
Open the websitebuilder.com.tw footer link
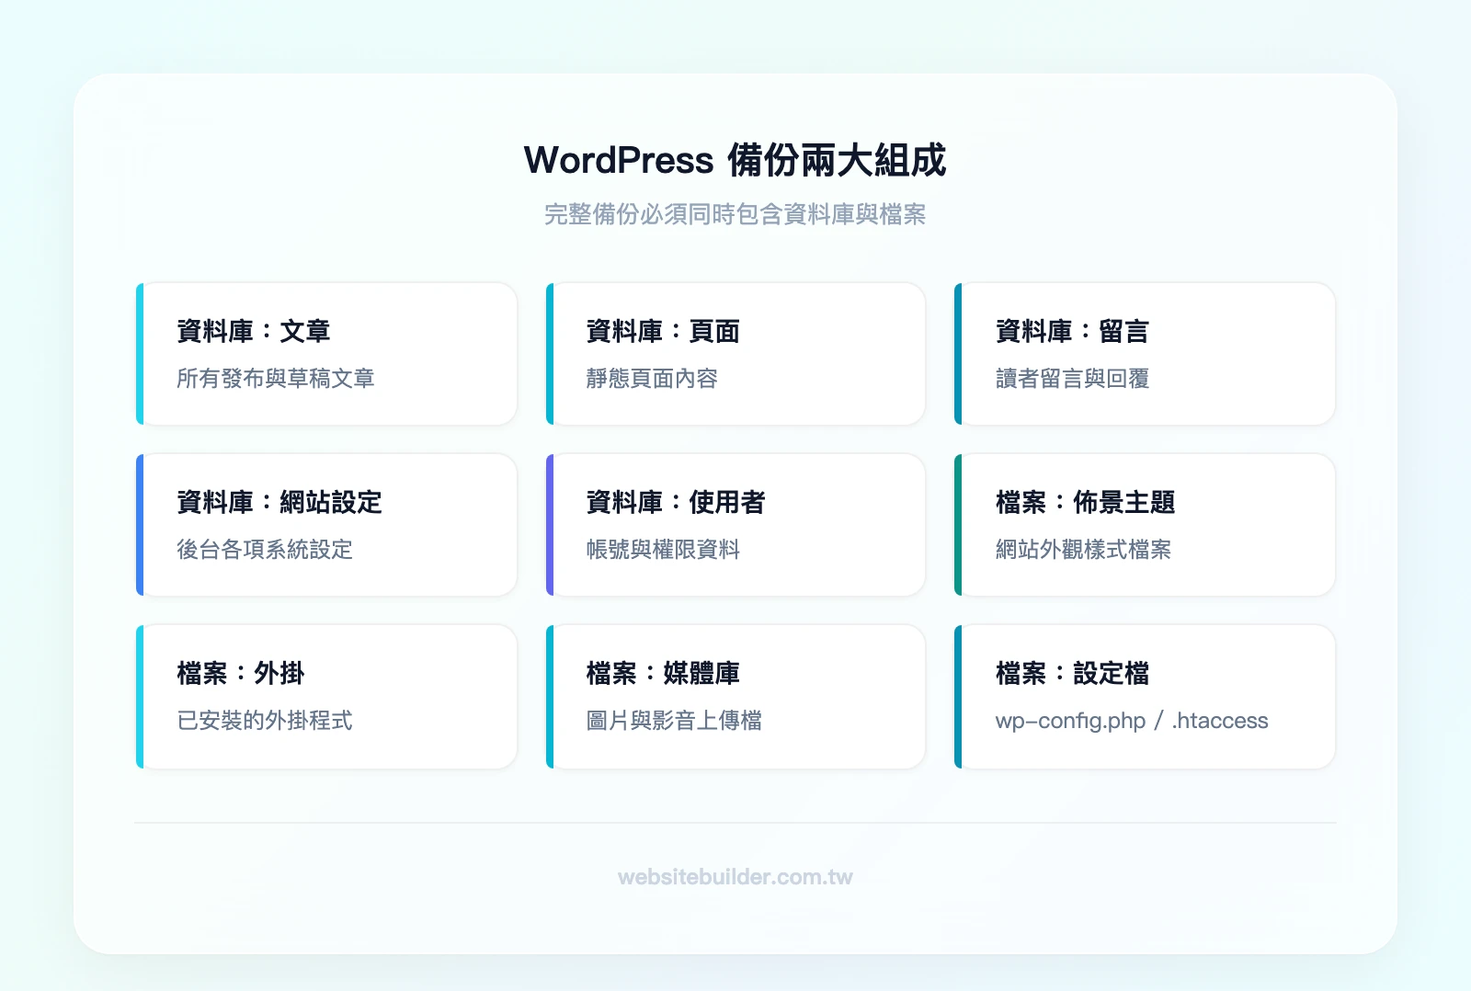[x=735, y=878]
